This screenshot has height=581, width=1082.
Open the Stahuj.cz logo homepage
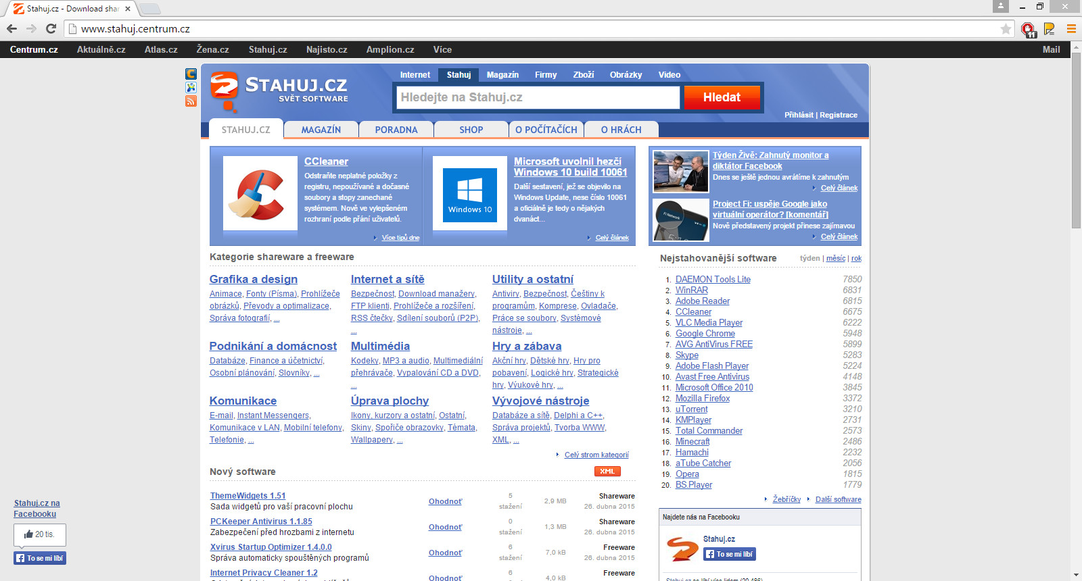point(279,91)
